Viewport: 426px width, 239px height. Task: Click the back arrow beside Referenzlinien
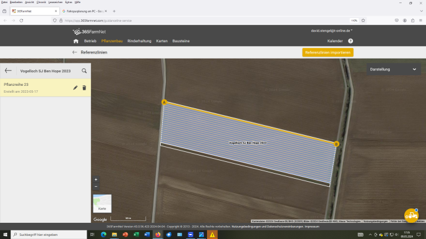(x=75, y=52)
